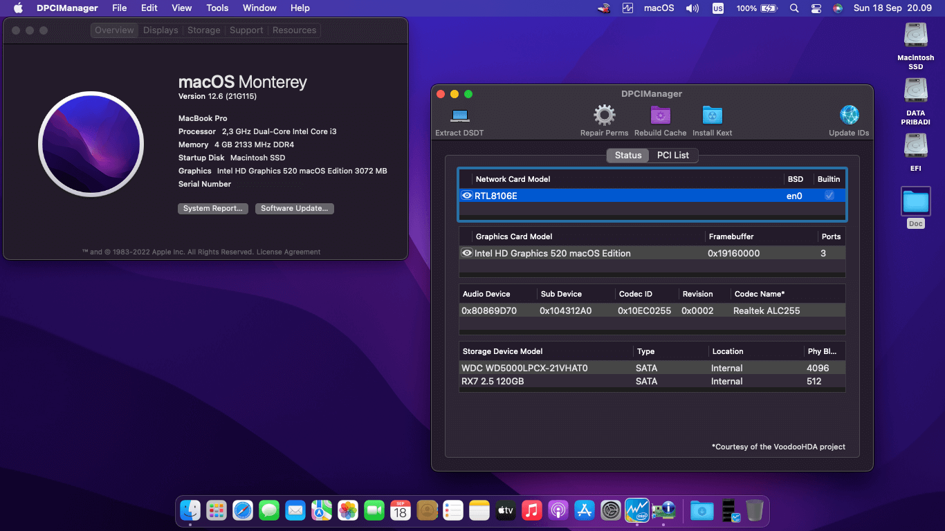Open the Edit menu
945x531 pixels.
[149, 8]
